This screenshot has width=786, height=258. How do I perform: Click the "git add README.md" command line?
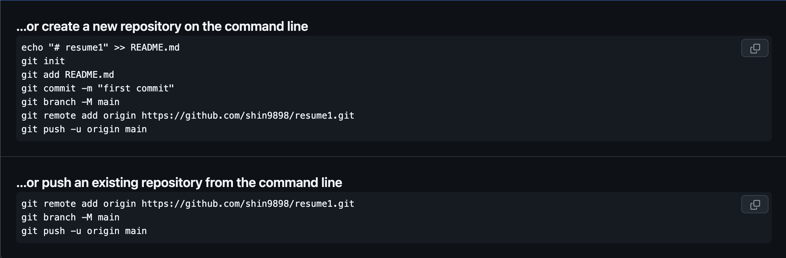[68, 75]
